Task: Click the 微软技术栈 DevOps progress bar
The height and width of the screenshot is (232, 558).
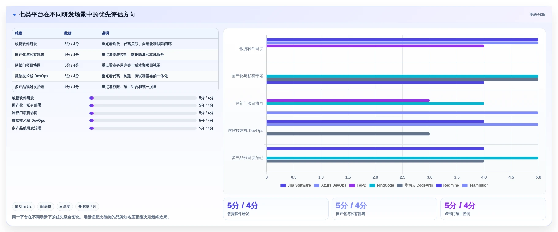Action: coord(143,121)
